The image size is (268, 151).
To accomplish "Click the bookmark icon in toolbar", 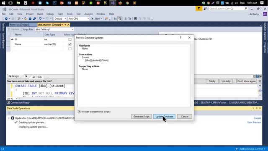I will click(x=135, y=18).
